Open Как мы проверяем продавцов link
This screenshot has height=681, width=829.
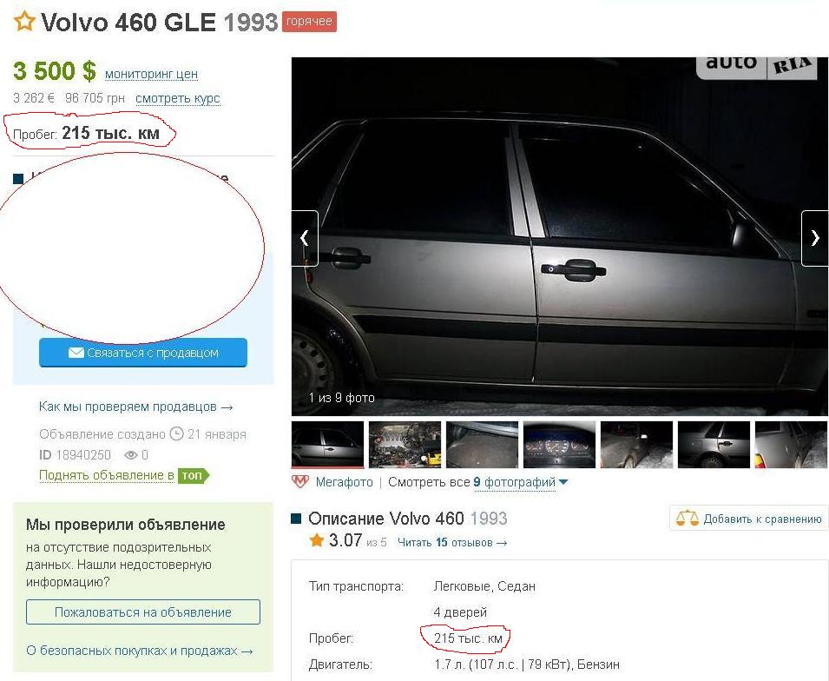point(136,407)
